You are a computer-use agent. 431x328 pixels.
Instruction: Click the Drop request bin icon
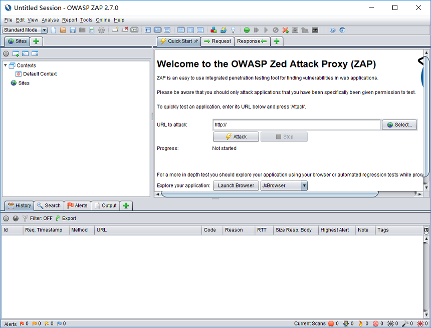[x=276, y=30]
